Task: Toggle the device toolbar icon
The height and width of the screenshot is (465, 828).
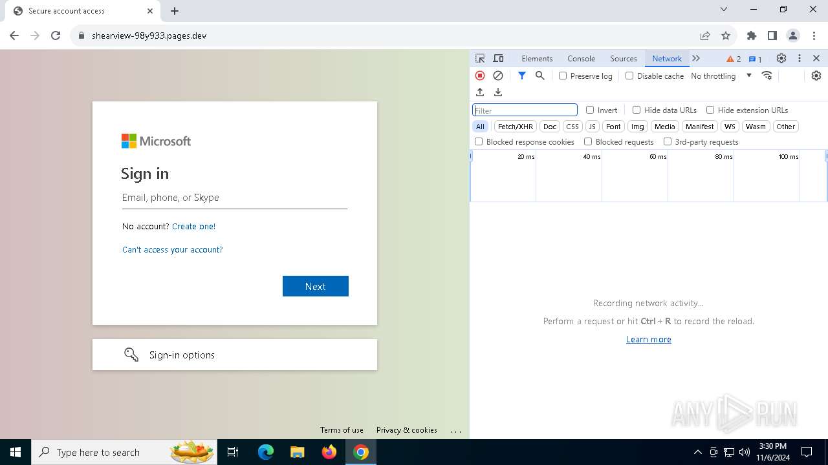Action: click(498, 58)
